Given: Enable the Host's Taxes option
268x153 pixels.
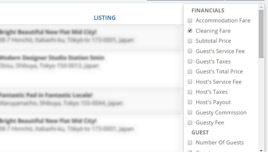Looking at the screenshot, I should coord(190,92).
